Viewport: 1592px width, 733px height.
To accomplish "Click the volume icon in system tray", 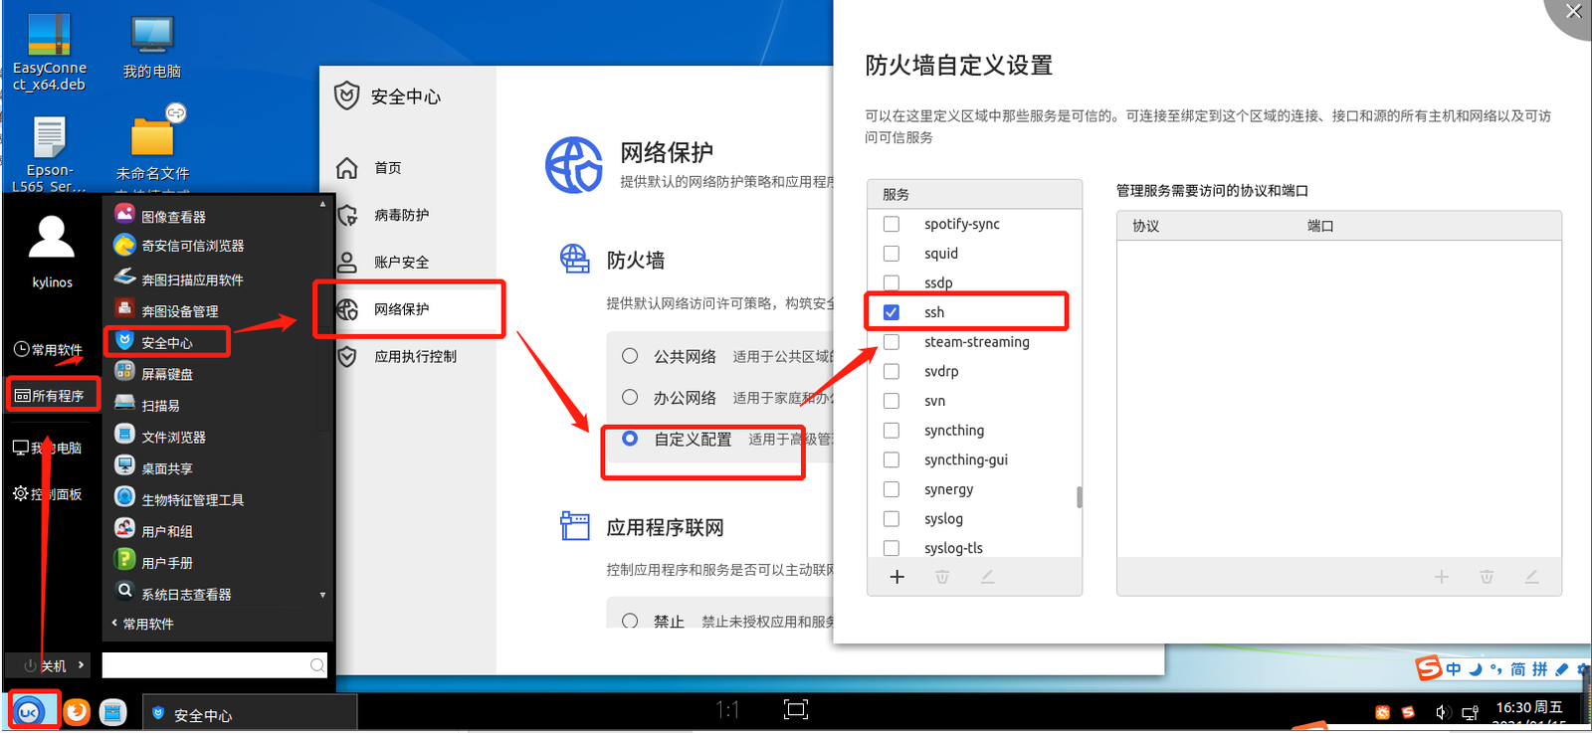I will 1442,712.
